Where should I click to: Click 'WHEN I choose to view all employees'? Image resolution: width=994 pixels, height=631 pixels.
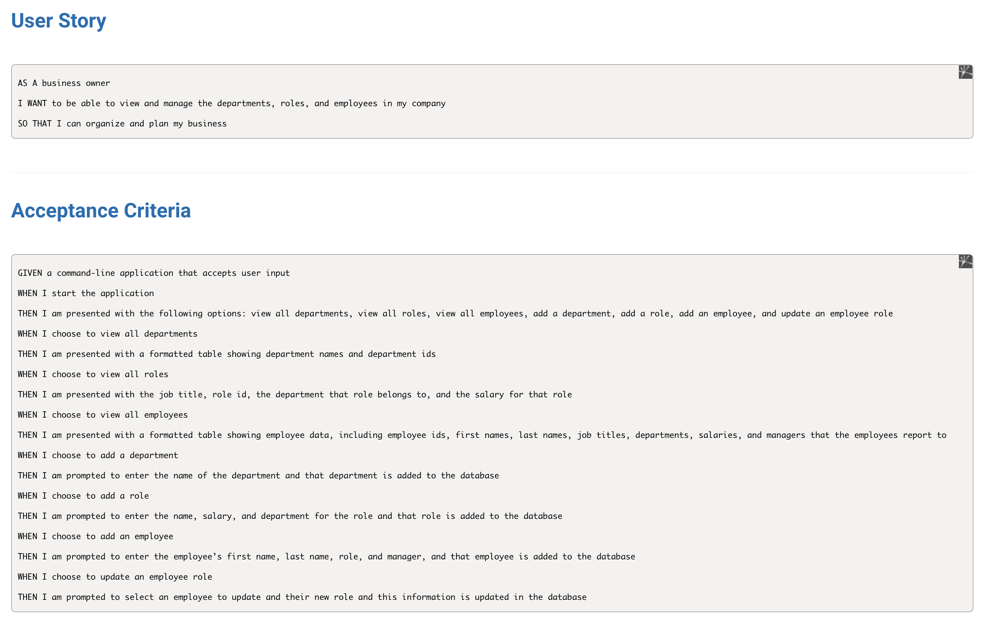[103, 415]
